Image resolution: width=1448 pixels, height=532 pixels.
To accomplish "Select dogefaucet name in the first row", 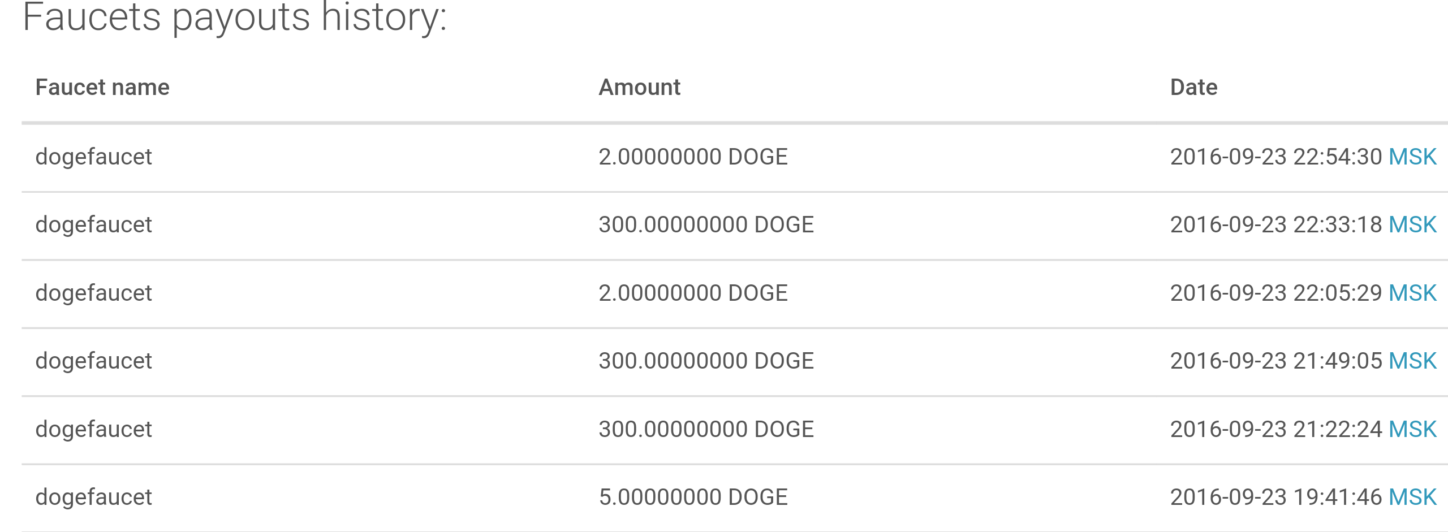I will pyautogui.click(x=93, y=157).
